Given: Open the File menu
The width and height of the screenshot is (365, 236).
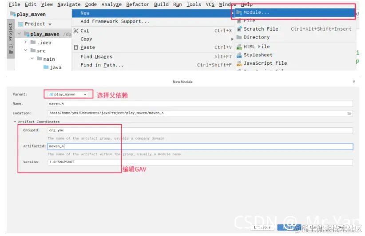Looking at the screenshot, I should tap(15, 4).
